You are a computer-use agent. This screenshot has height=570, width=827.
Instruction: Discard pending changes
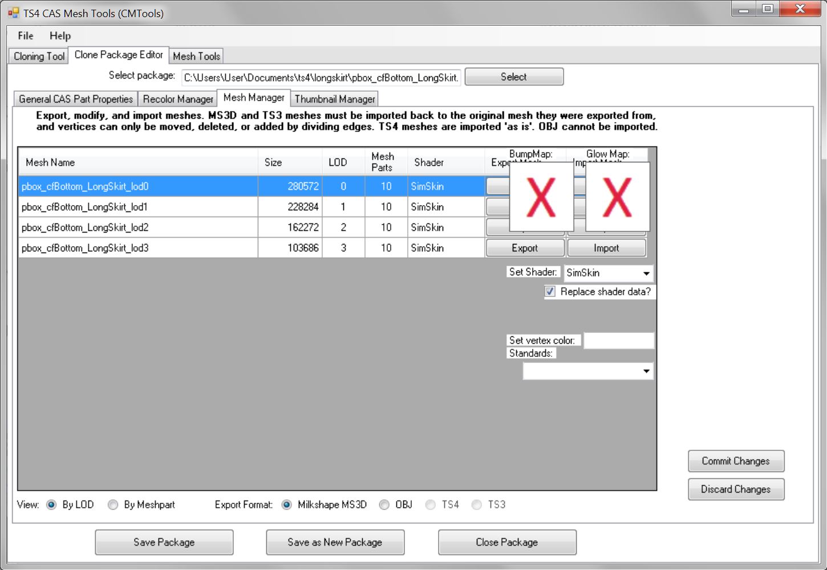(736, 489)
